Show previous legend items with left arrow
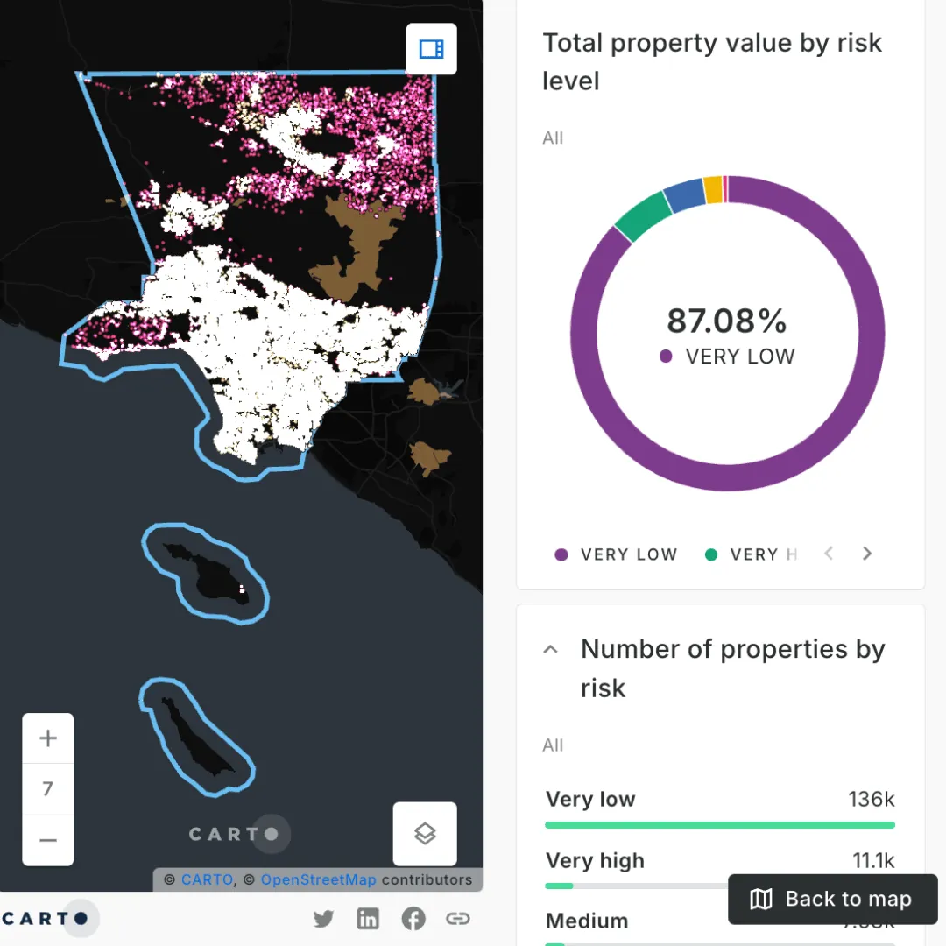Viewport: 946px width, 946px height. 829,554
